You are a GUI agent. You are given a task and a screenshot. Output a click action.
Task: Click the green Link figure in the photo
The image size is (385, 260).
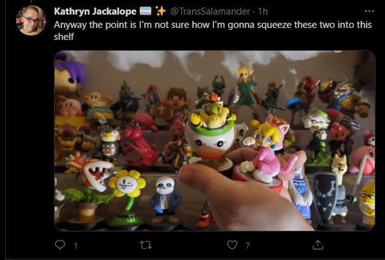tap(245, 89)
